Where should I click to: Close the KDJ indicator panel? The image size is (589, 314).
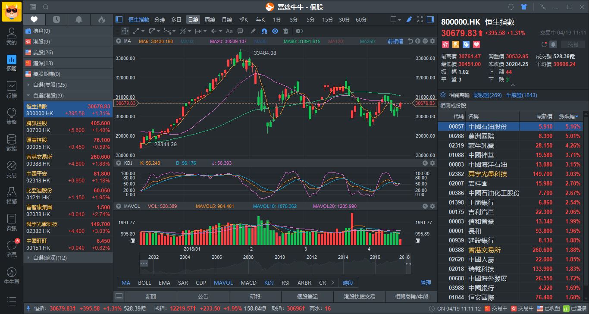coord(425,163)
